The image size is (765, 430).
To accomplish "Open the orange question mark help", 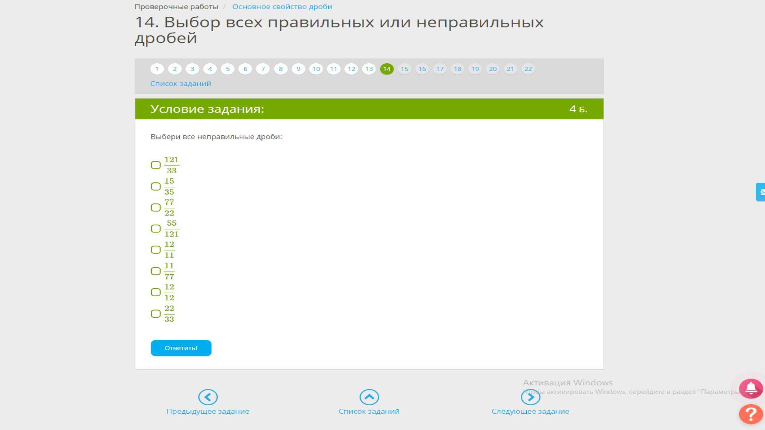I will pos(751,414).
